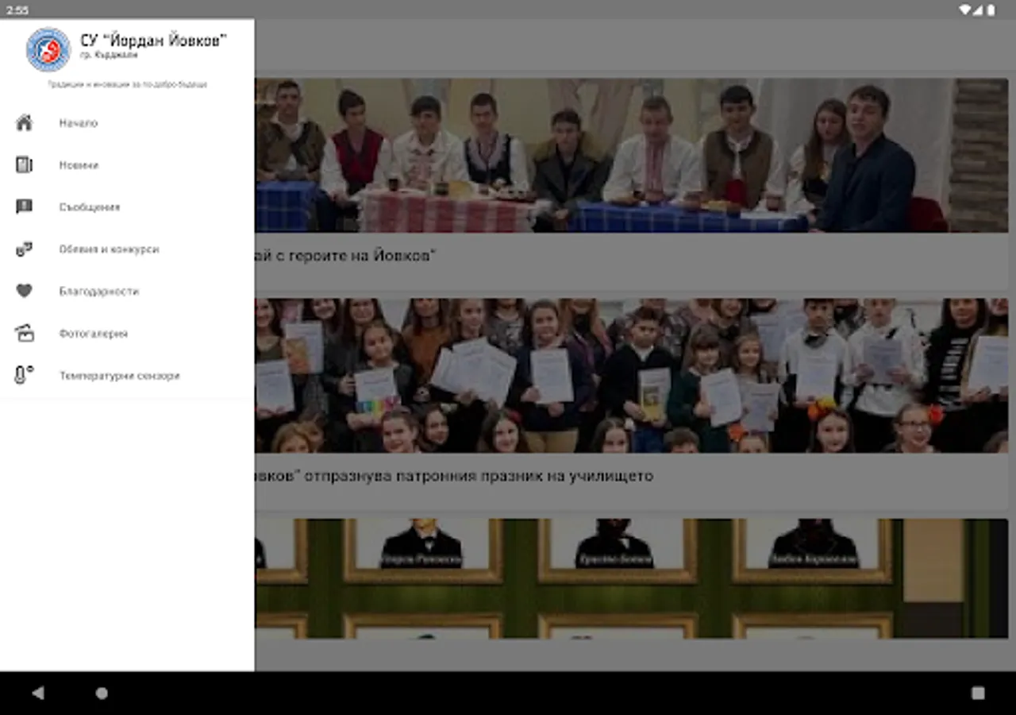Open the article titled "...с героите на Йовков"

click(x=346, y=256)
